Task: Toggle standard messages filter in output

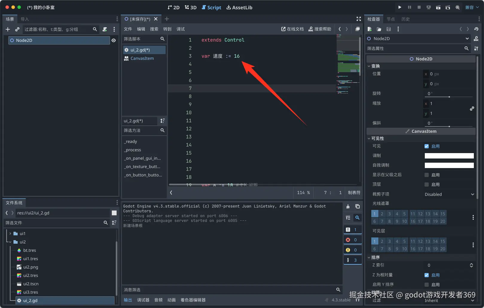Action: (353, 230)
